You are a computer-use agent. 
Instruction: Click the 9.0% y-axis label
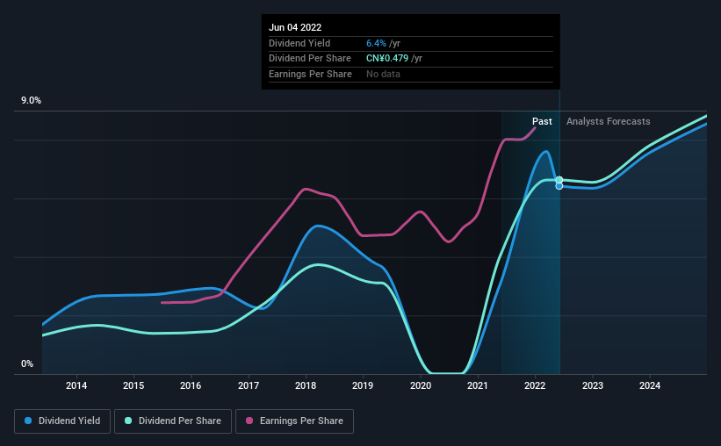pos(32,101)
